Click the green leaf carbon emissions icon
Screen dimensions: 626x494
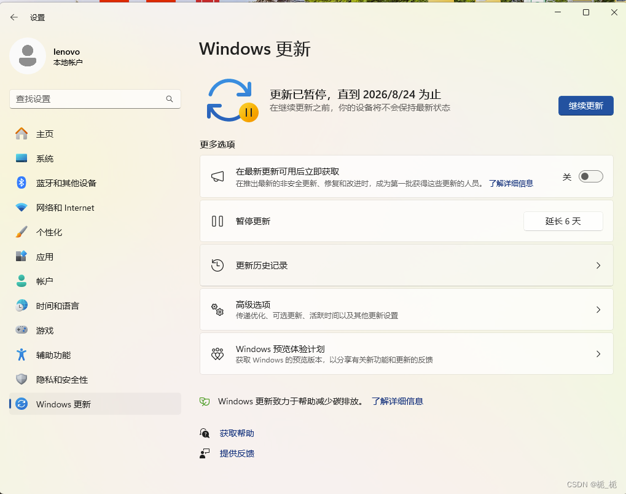coord(205,401)
